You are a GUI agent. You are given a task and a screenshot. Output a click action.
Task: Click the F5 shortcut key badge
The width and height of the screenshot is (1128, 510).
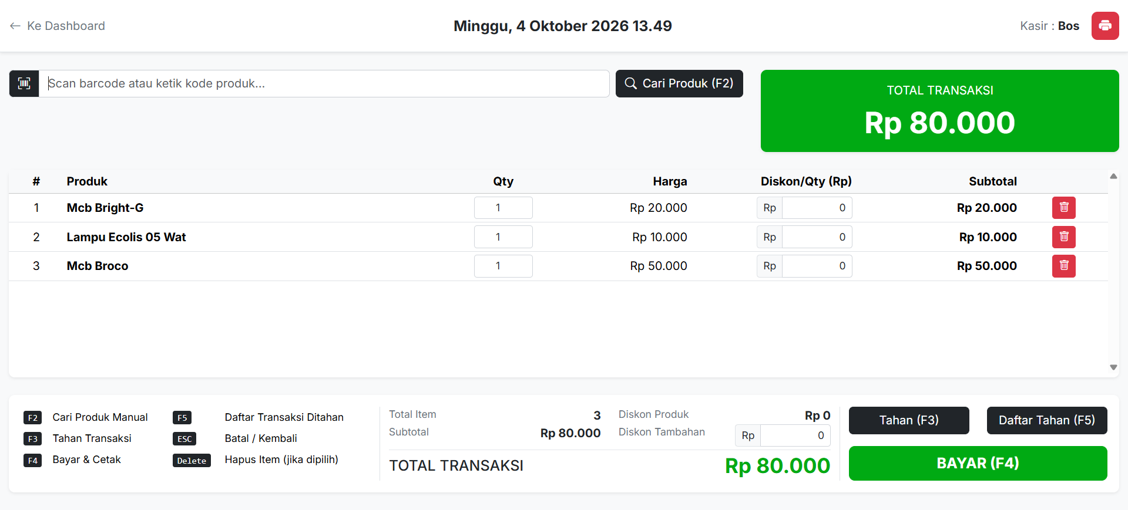coord(182,418)
